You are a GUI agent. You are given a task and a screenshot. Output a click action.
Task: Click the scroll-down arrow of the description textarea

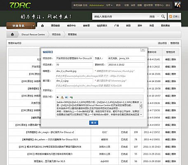tap(141, 115)
